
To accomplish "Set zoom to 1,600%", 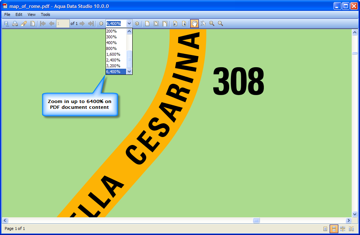I will pos(116,54).
